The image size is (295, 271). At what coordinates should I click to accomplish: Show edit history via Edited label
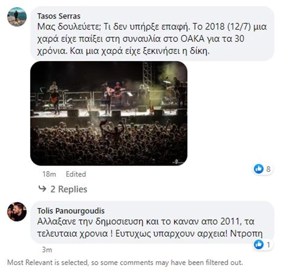(x=76, y=174)
